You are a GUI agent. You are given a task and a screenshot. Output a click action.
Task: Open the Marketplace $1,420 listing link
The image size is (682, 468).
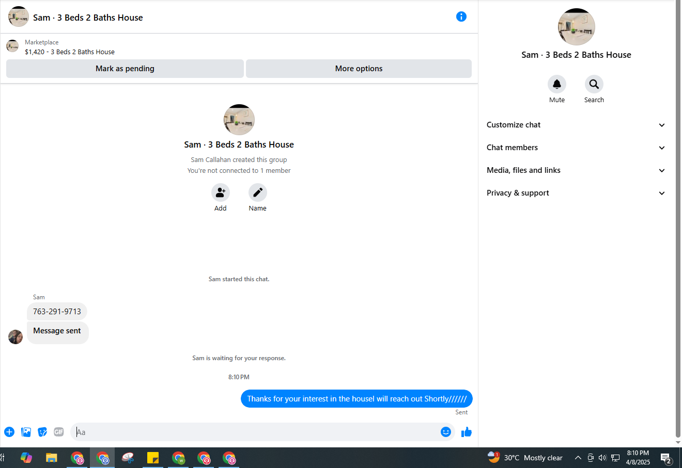(x=70, y=52)
